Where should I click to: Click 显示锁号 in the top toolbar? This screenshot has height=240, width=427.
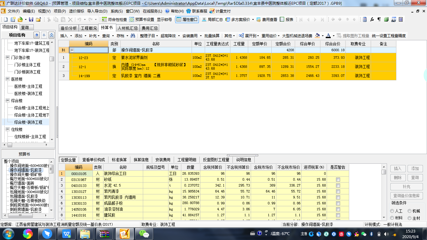tap(164, 19)
